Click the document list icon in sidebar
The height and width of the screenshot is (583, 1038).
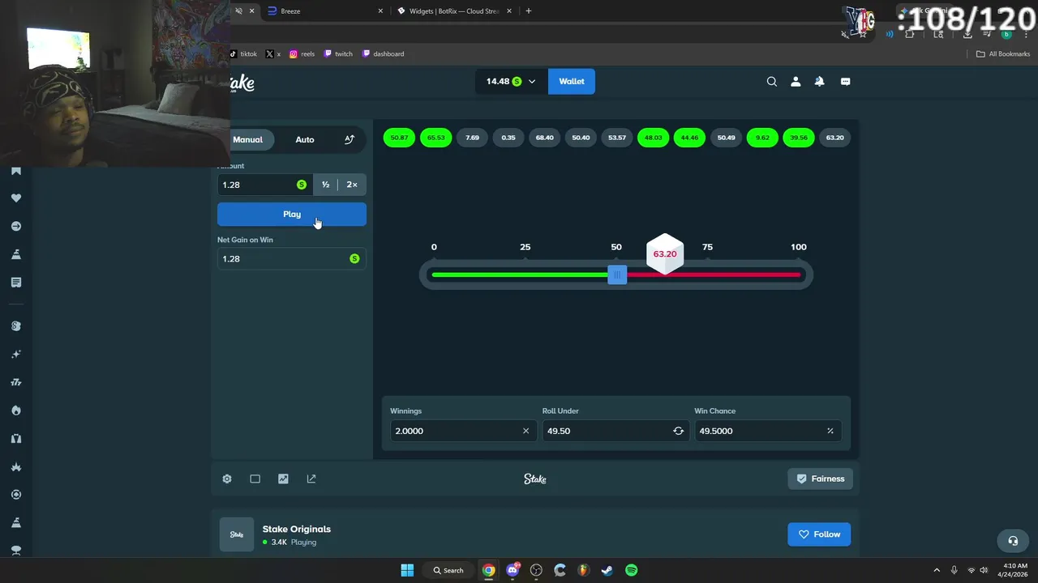pos(15,283)
